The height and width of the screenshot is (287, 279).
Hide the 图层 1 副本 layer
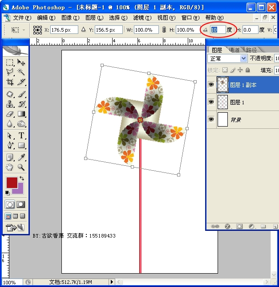[211, 85]
